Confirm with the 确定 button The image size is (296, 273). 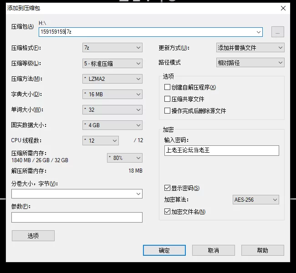point(164,250)
